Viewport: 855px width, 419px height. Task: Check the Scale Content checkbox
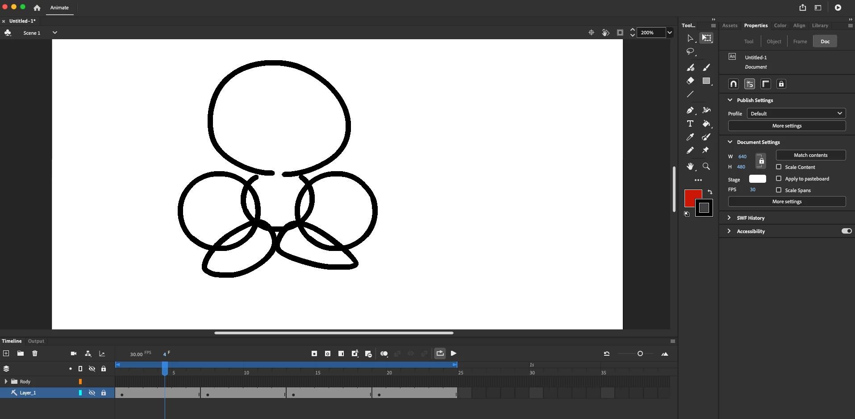pyautogui.click(x=779, y=167)
